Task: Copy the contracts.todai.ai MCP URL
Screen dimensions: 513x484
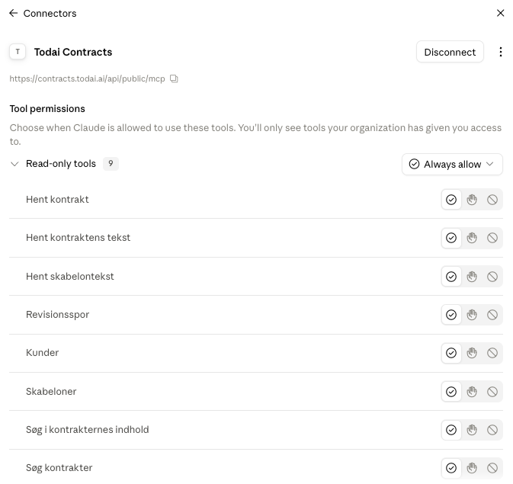Action: click(x=174, y=79)
